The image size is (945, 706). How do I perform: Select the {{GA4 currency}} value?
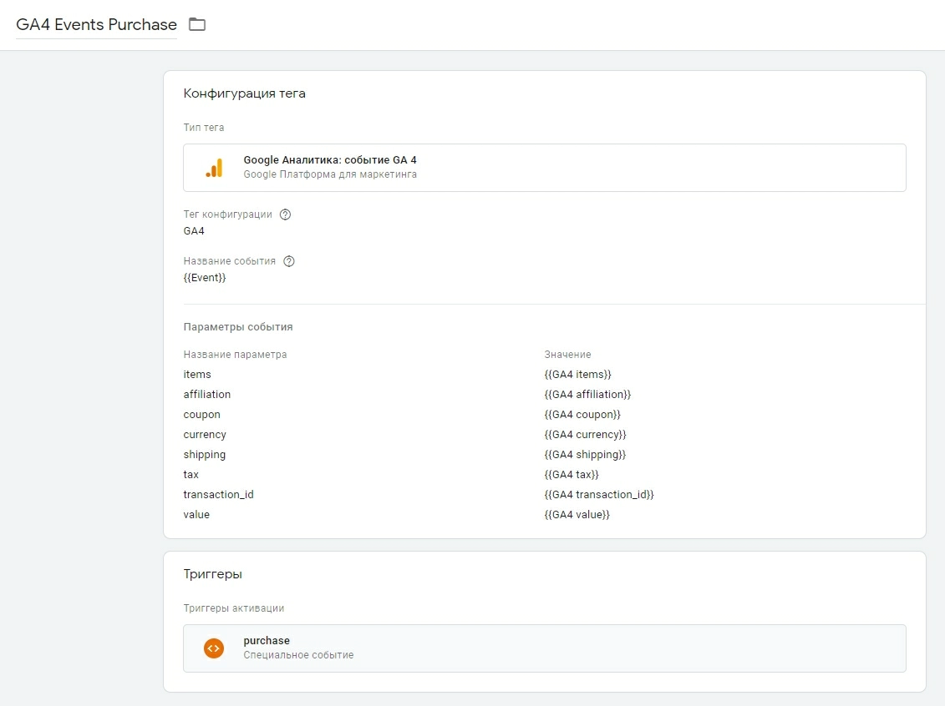coord(585,435)
